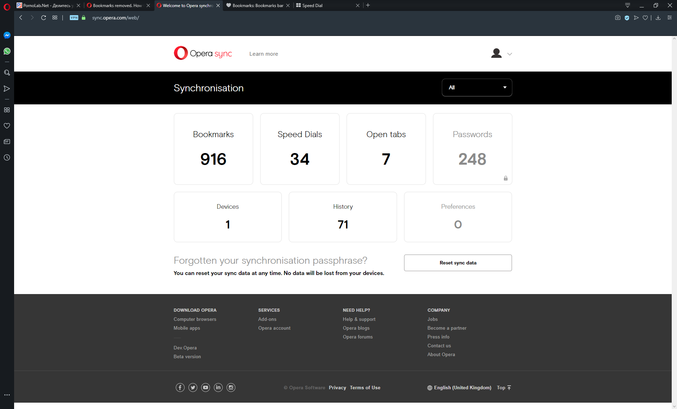Open Easy setup menu icon

(x=670, y=18)
